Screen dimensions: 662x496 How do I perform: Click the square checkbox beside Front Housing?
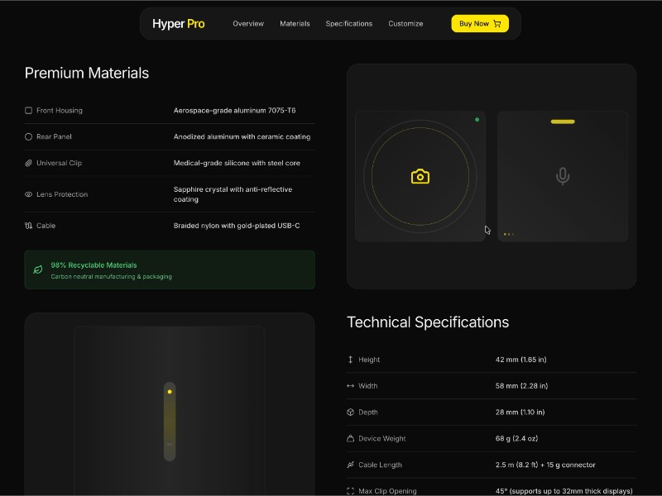(x=29, y=110)
